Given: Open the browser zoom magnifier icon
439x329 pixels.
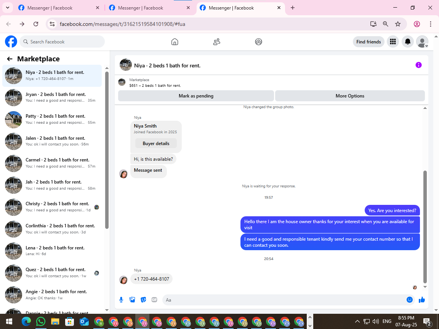Looking at the screenshot, I should point(386,24).
